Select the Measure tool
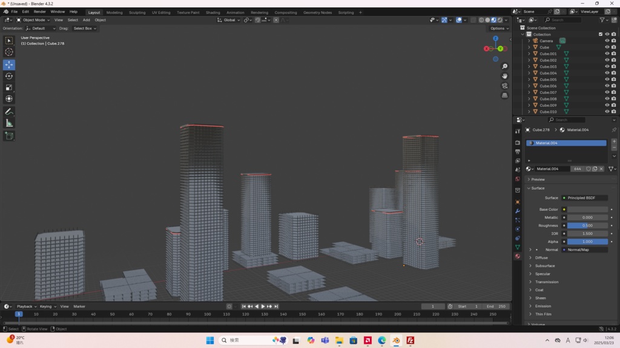The height and width of the screenshot is (348, 620). (x=9, y=123)
